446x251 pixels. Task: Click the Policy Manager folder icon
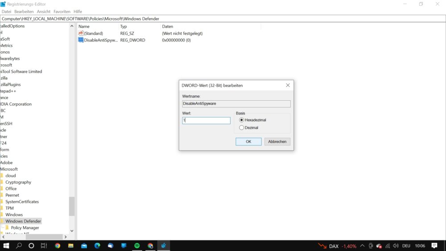click(7, 227)
